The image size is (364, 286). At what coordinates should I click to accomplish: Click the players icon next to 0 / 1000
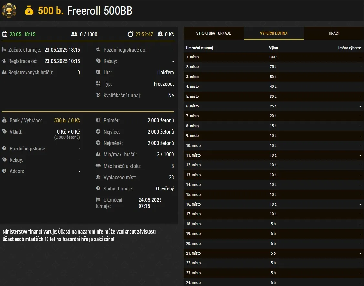[74, 34]
